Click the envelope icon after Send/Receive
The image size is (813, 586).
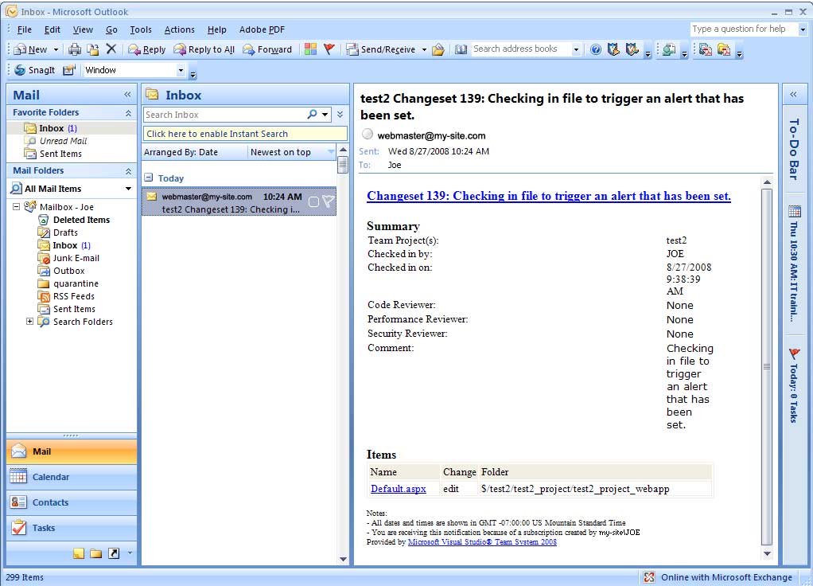(438, 49)
